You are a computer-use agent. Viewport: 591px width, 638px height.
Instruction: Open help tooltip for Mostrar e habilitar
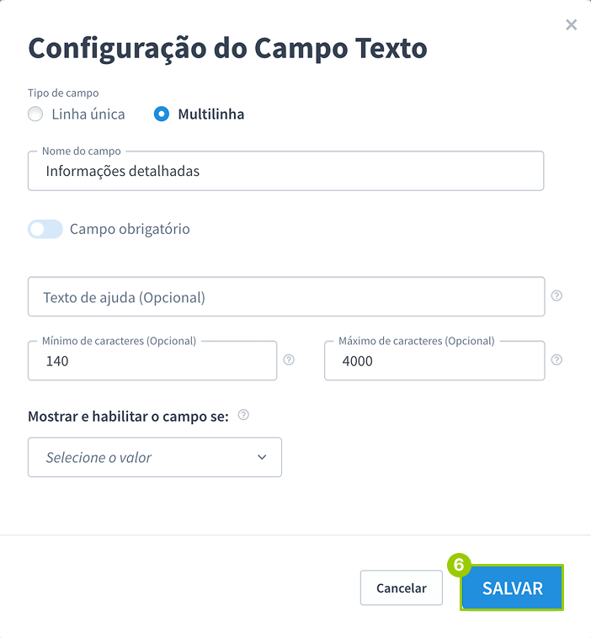pos(243,415)
